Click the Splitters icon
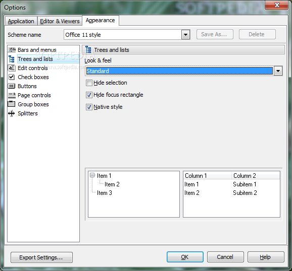 point(11,113)
